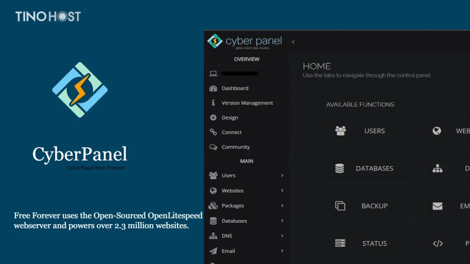
Task: Click the Packages cubes icon in the sidebar
Action: [x=213, y=206]
